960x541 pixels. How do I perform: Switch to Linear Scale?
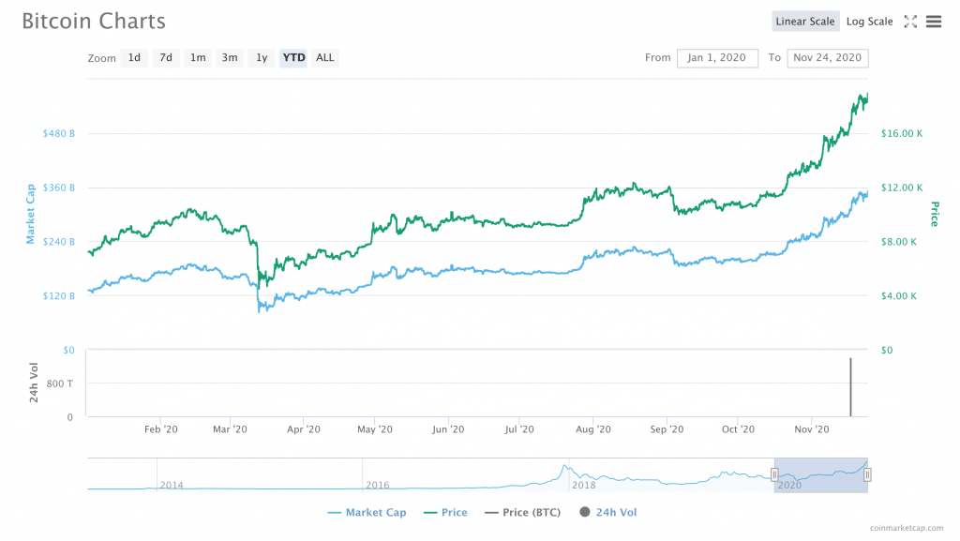coord(805,22)
